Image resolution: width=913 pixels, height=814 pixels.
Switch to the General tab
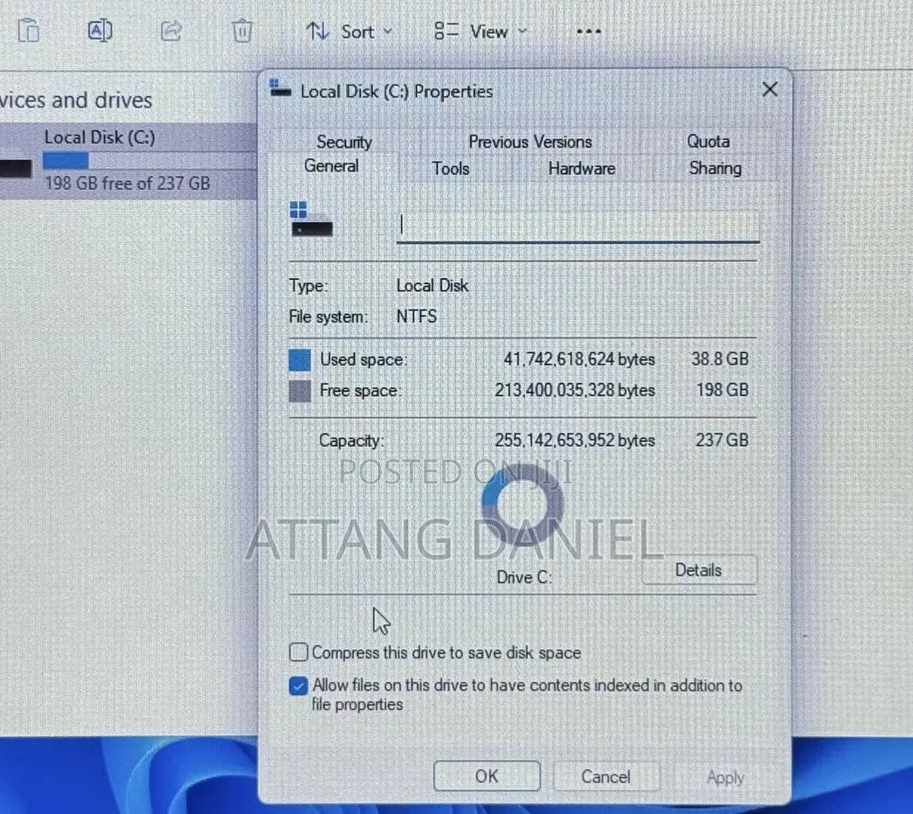(331, 166)
